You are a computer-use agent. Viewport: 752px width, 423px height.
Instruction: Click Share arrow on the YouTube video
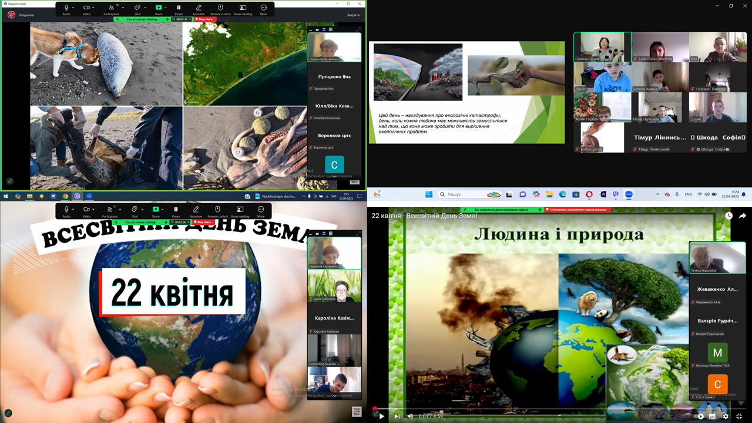(x=742, y=216)
